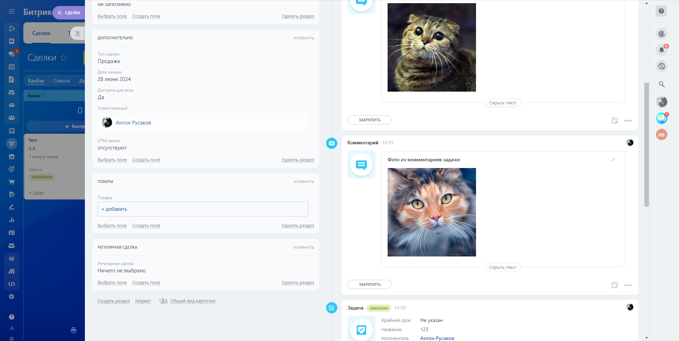Open the bar chart analytics icon
The width and height of the screenshot is (679, 341).
[x=12, y=220]
